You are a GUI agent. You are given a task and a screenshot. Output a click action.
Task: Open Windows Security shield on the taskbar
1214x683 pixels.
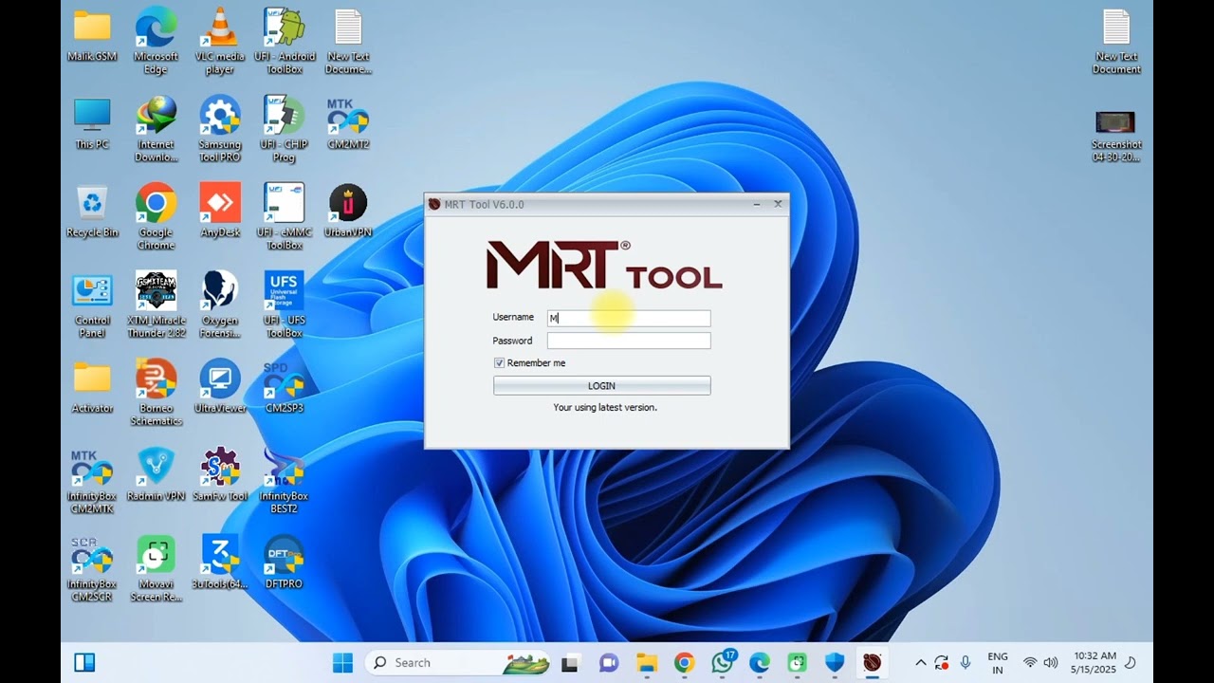coord(835,662)
